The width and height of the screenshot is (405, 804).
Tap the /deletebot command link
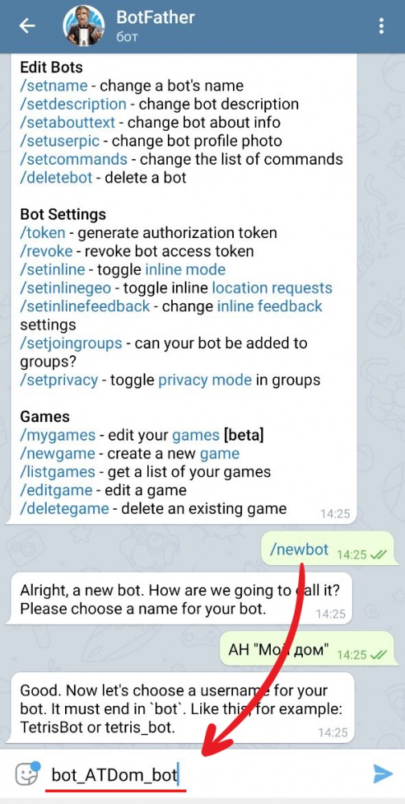click(x=56, y=178)
